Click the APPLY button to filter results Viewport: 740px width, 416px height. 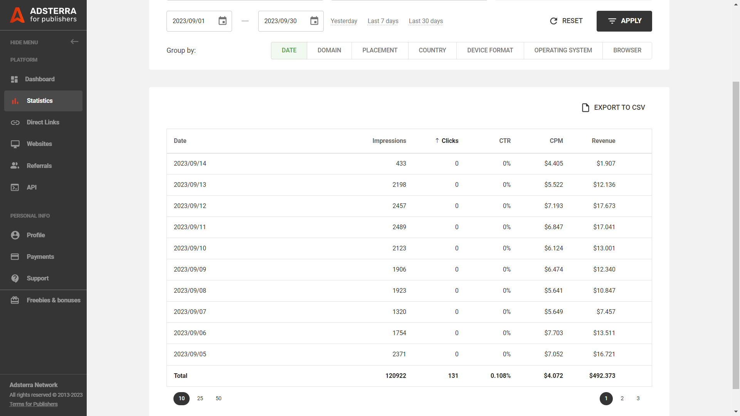pos(624,21)
